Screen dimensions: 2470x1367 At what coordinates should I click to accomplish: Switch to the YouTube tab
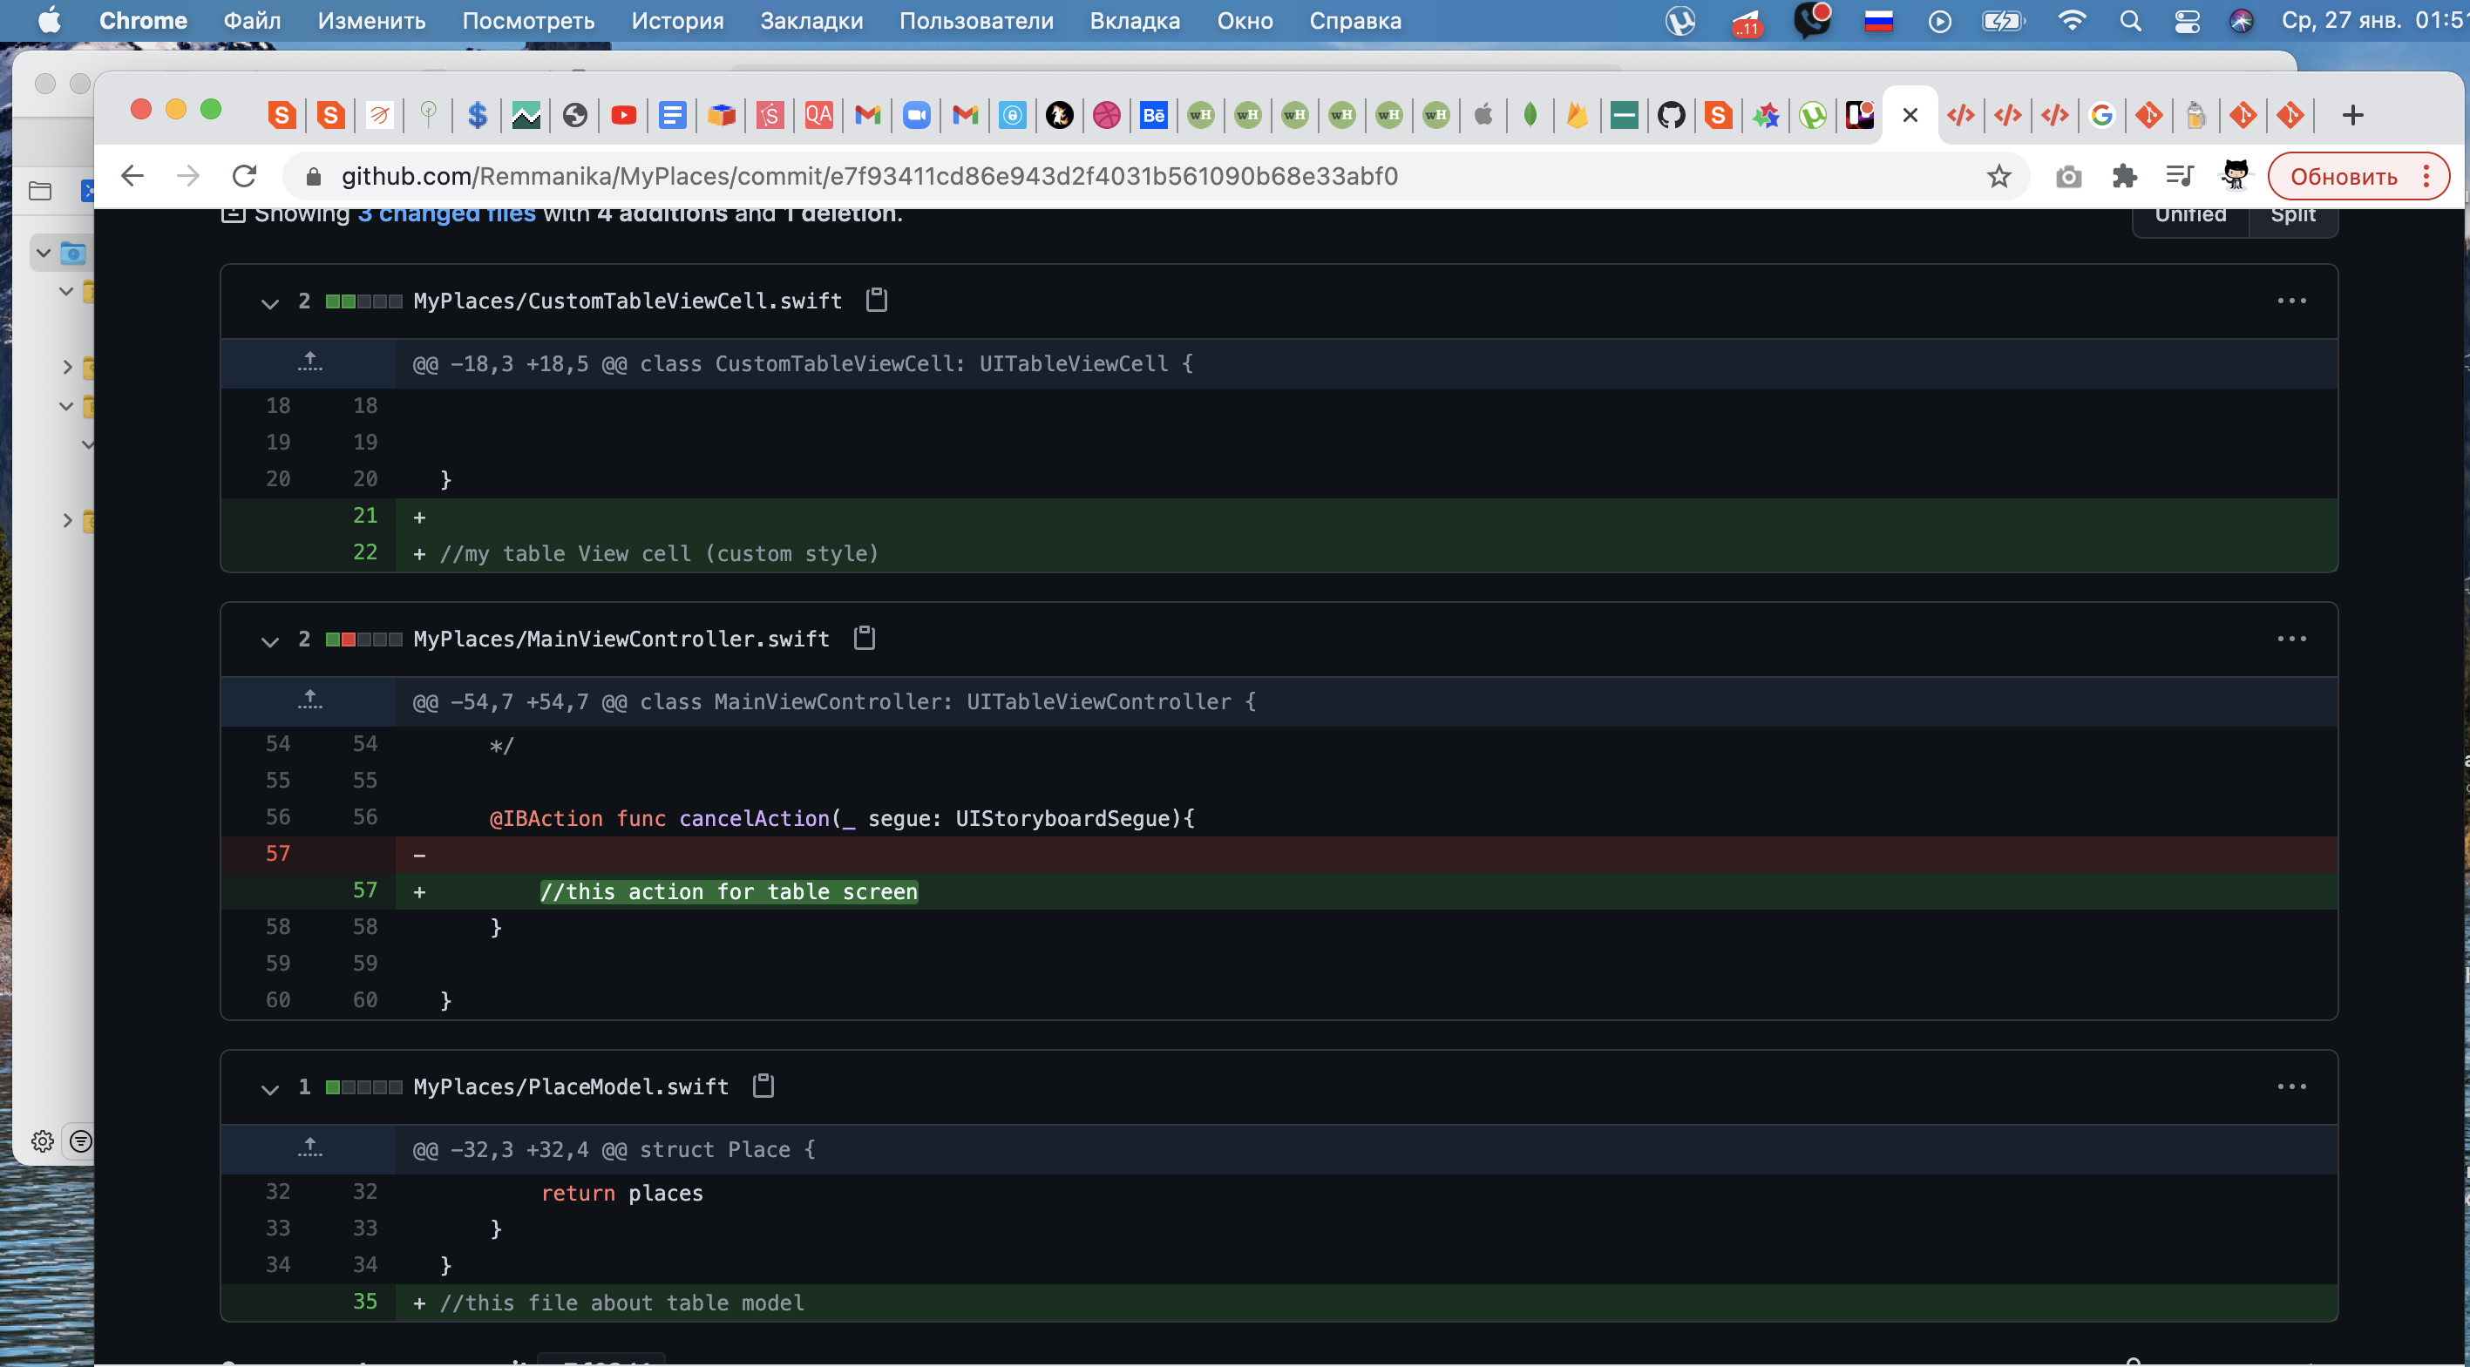click(x=623, y=116)
